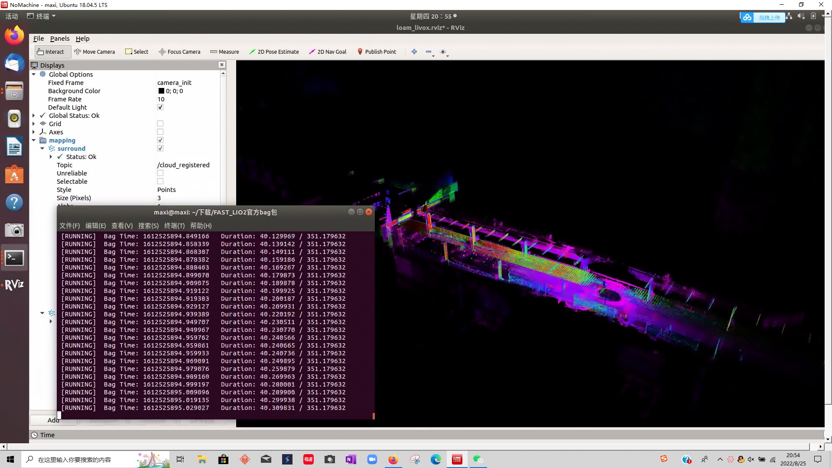The image size is (832, 468).
Task: Click the Focus Camera tool
Action: coord(179,52)
